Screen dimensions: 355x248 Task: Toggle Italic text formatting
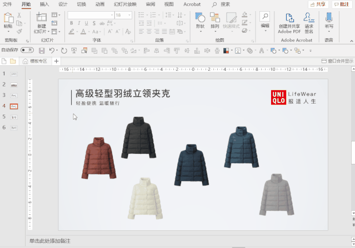tap(79, 23)
